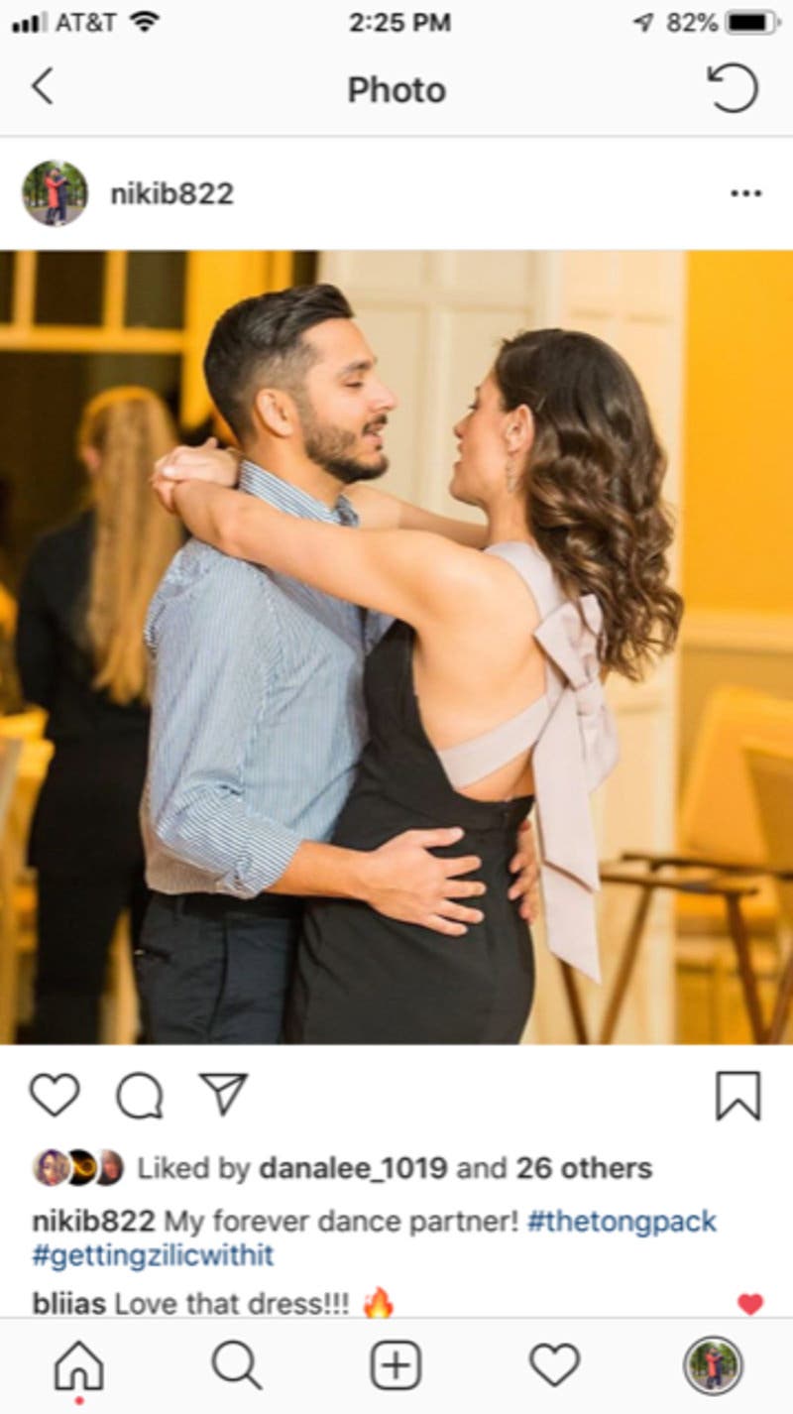Screen dimensions: 793x1414
Task: Like the bliias comment heart
Action: [x=751, y=1304]
